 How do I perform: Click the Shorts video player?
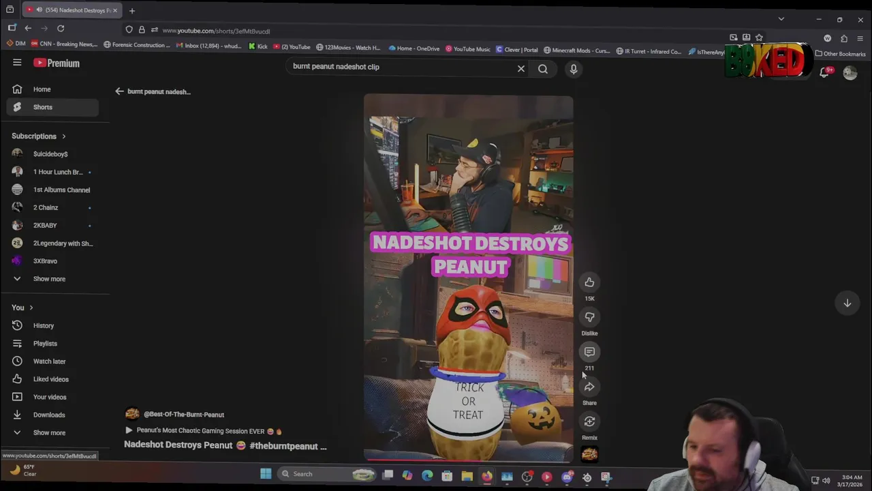pos(468,278)
